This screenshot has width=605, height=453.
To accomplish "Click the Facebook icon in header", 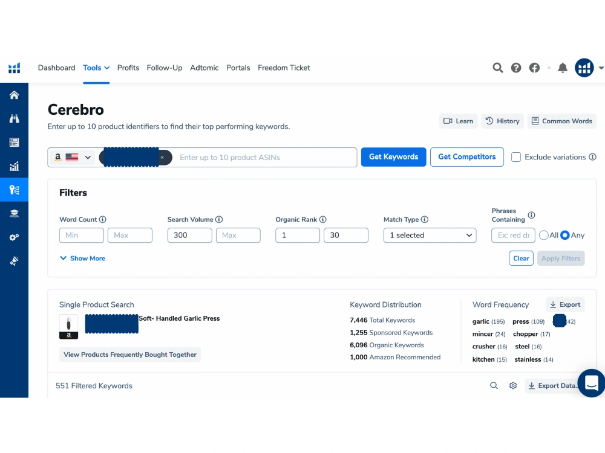I will [534, 68].
